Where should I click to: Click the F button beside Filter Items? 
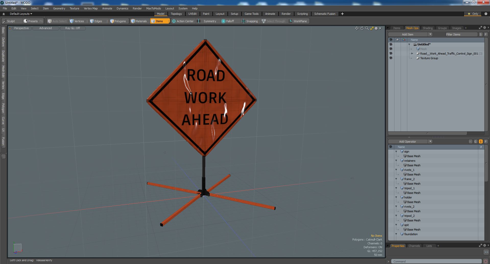coord(486,34)
